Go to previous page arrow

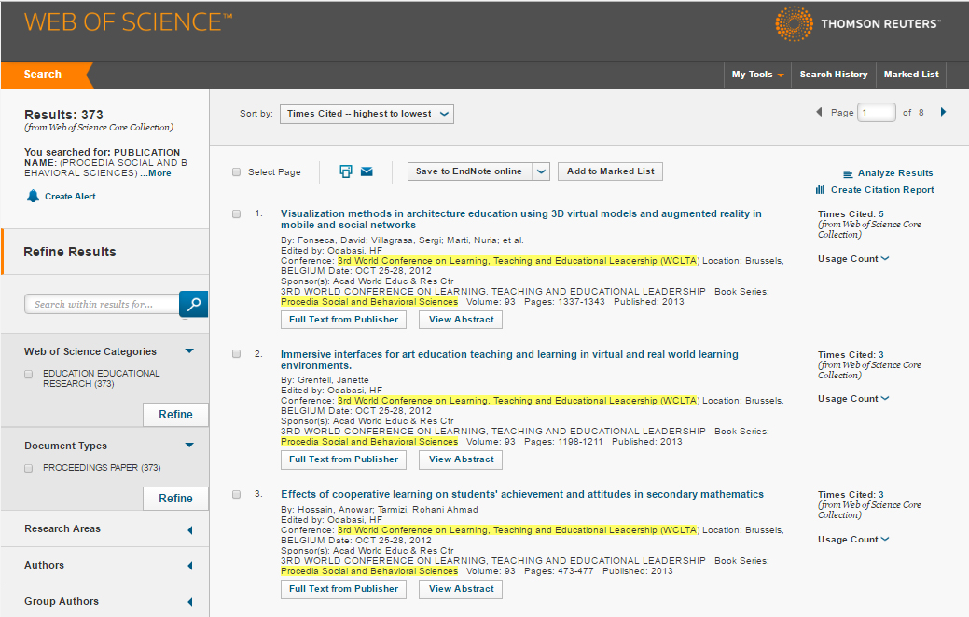[820, 112]
